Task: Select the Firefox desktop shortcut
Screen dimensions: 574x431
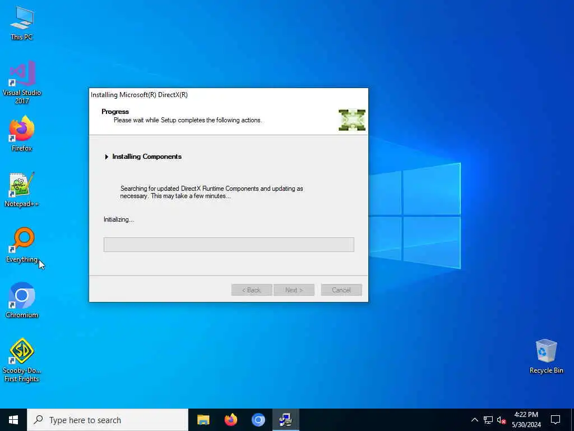Action: click(22, 134)
